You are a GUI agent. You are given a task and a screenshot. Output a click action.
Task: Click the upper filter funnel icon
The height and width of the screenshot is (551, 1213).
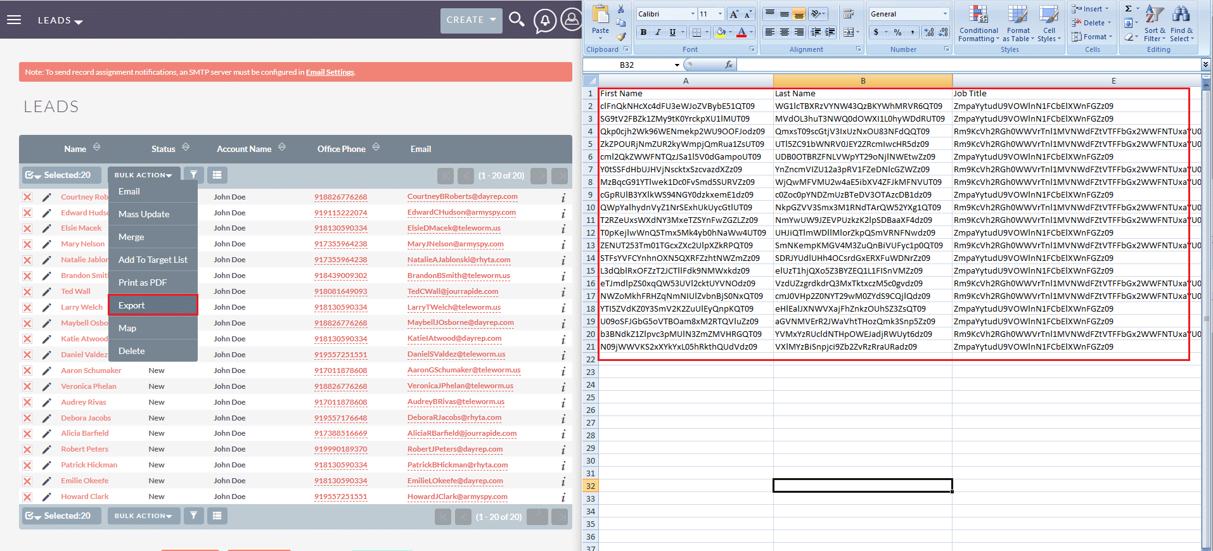[194, 175]
